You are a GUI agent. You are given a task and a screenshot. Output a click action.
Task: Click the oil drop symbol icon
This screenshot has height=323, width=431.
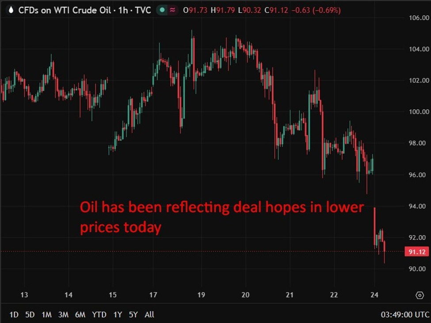11,10
